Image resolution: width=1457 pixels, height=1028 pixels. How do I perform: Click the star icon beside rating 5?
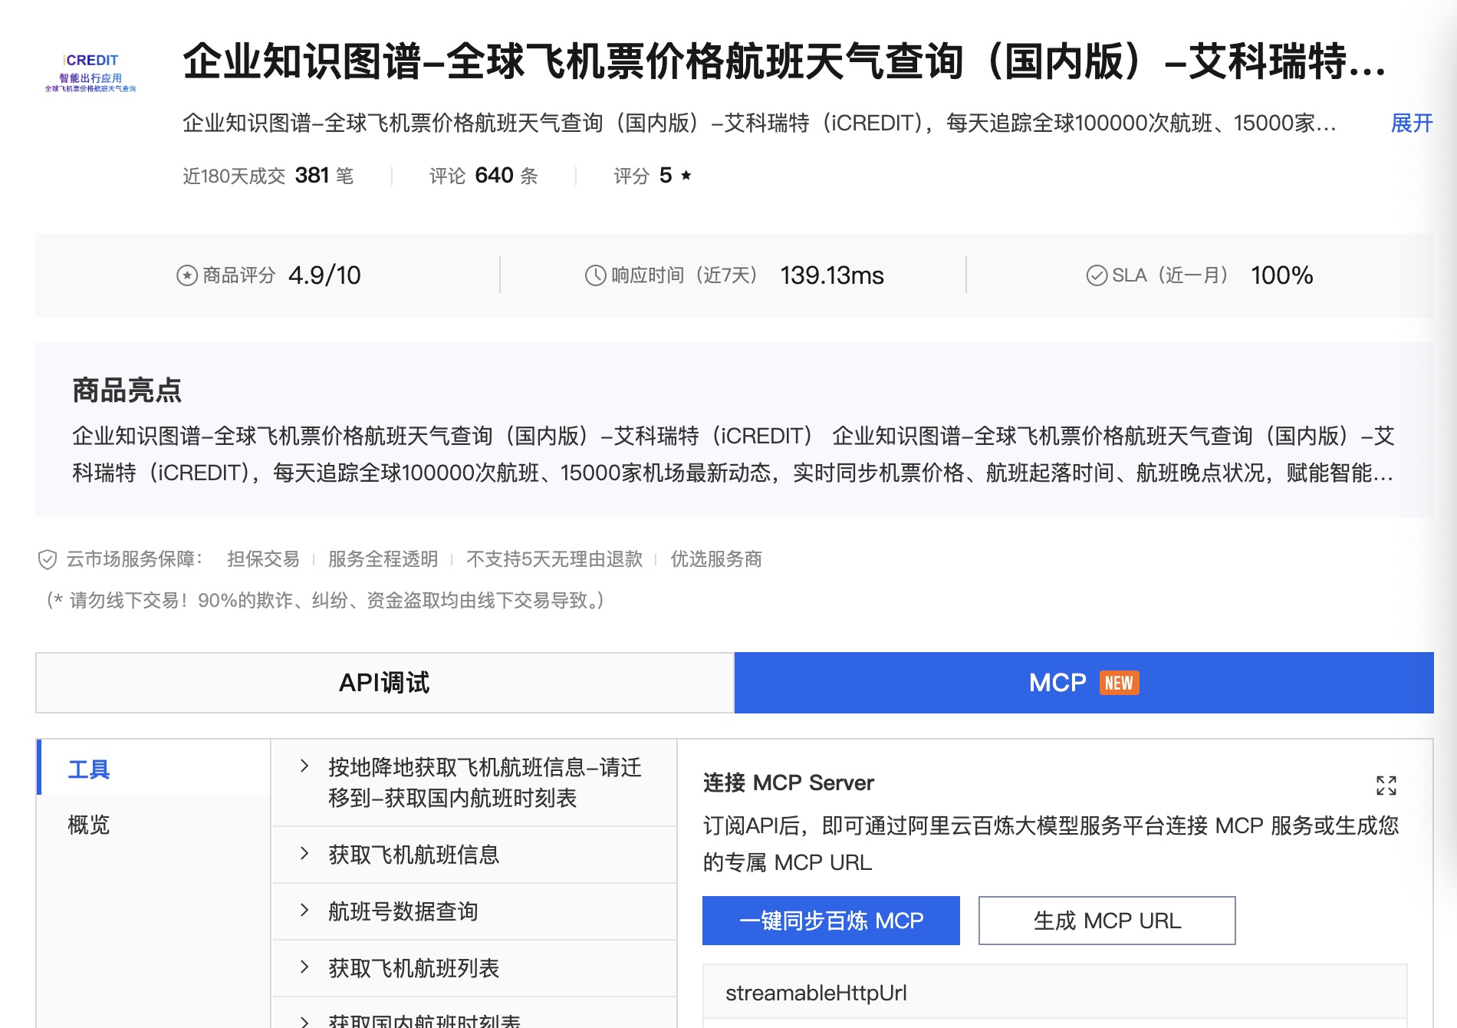[686, 176]
